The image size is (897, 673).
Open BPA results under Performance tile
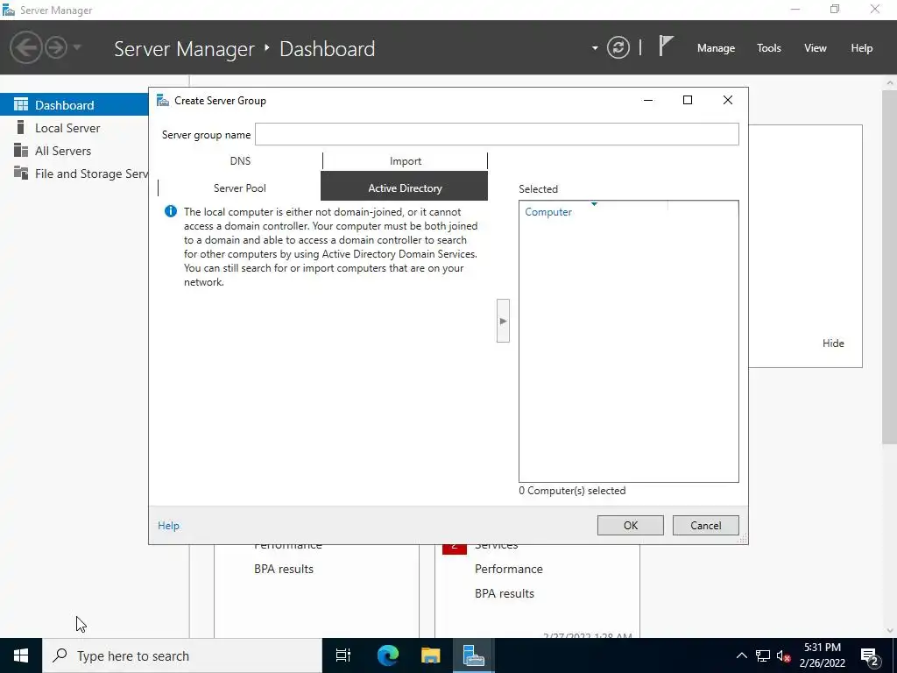504,593
